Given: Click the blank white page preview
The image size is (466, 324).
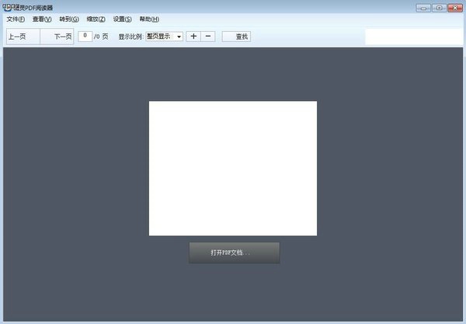Looking at the screenshot, I should point(233,168).
